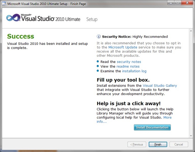Click 'Help is just a click away!' heading
This screenshot has height=152, width=195.
click(129, 103)
